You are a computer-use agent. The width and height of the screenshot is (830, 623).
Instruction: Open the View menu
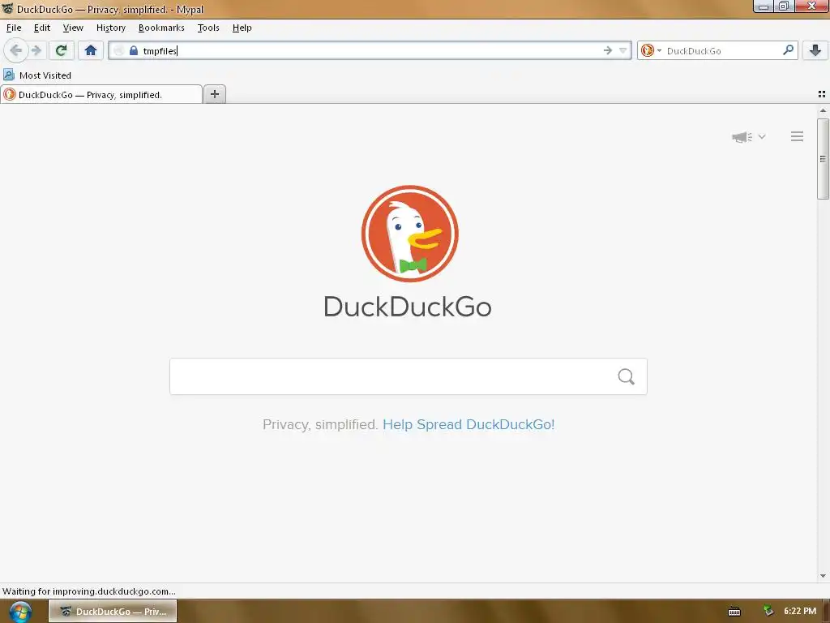[73, 28]
